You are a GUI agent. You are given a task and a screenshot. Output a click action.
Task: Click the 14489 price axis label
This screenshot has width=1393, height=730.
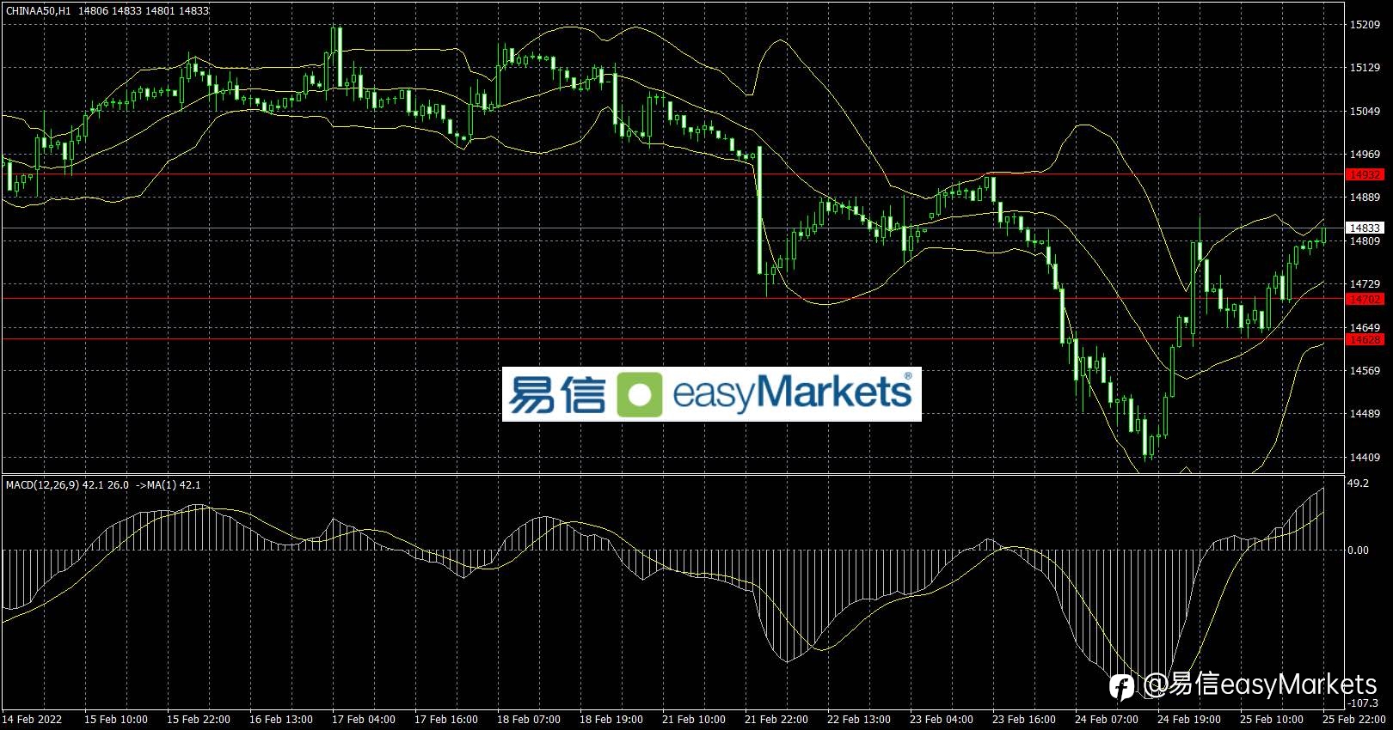(x=1365, y=414)
